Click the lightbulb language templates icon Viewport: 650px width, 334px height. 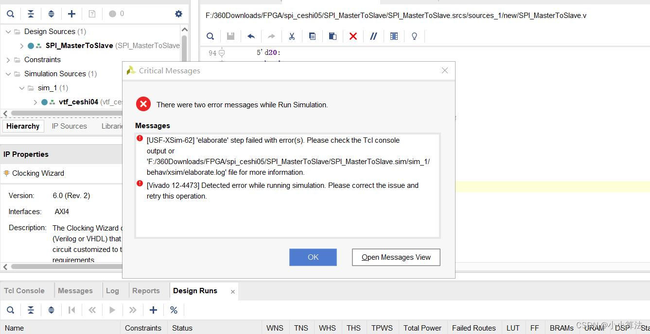[x=414, y=36]
